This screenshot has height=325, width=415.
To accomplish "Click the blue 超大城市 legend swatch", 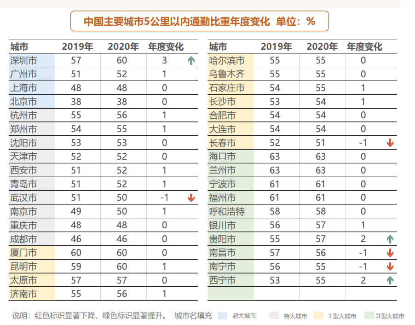I will point(222,316).
